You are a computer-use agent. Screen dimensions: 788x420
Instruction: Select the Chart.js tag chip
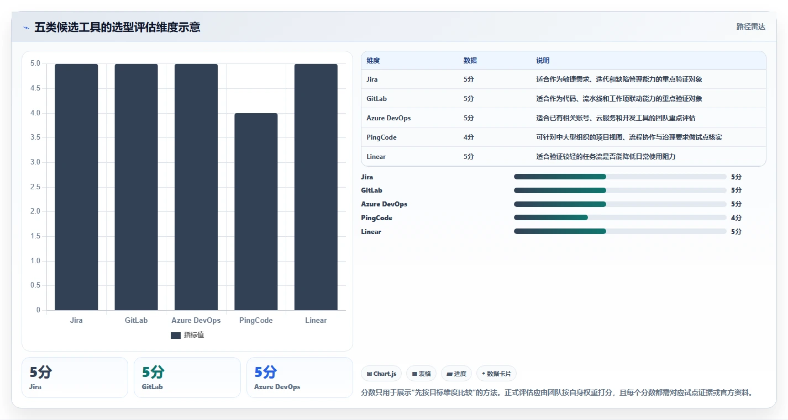coord(381,374)
